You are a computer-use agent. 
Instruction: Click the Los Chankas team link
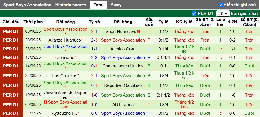(x=65, y=76)
